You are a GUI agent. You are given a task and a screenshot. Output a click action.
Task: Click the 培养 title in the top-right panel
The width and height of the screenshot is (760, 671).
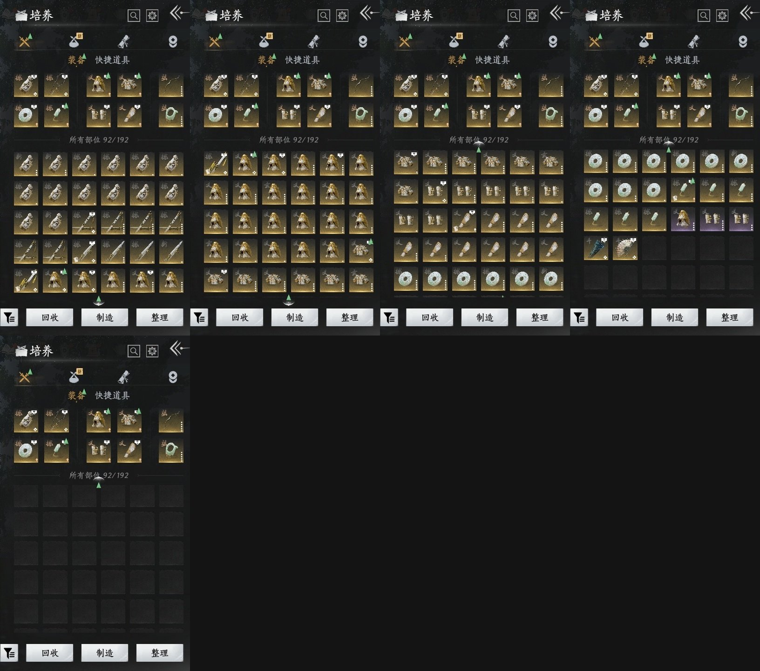point(611,16)
